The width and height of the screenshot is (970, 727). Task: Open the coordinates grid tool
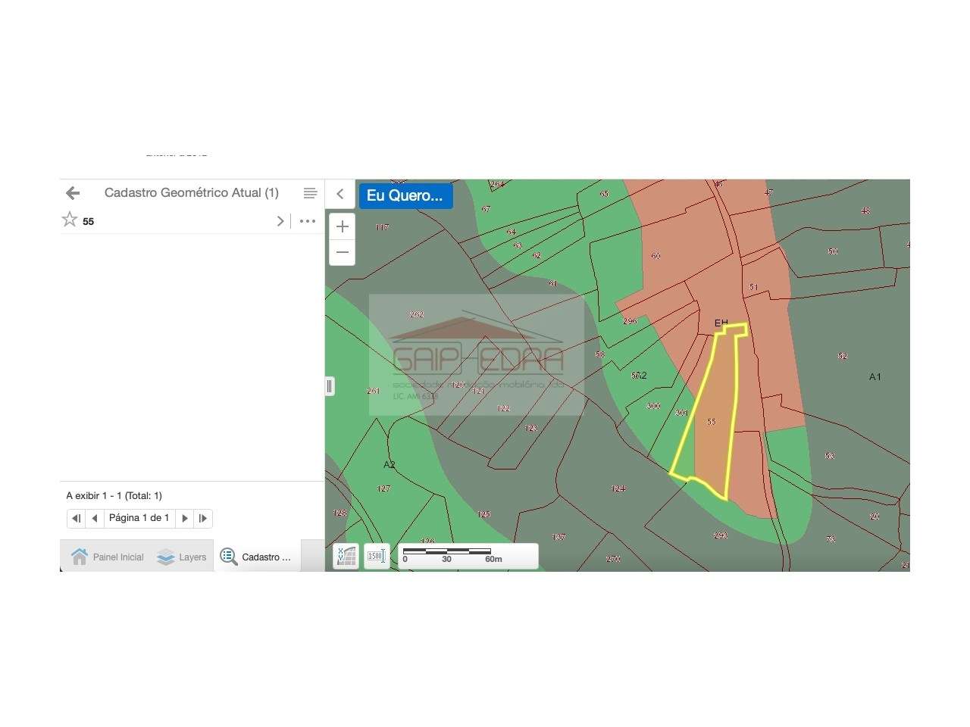pos(346,556)
